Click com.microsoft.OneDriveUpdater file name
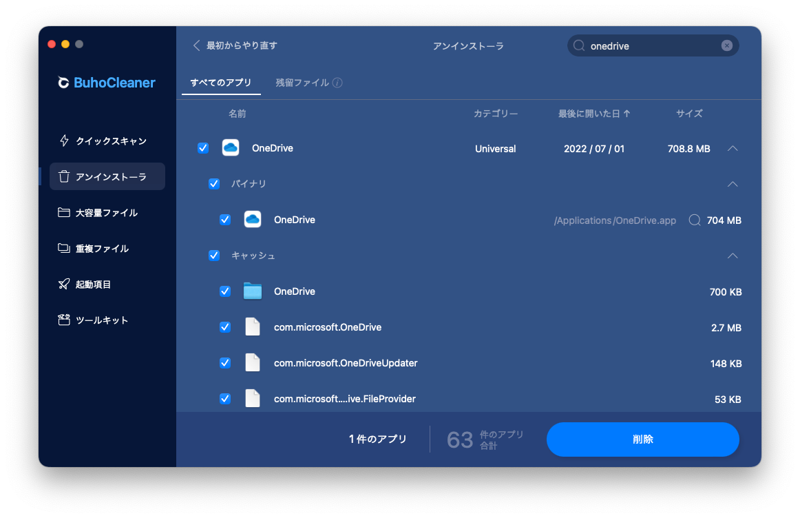Image resolution: width=800 pixels, height=518 pixels. tap(346, 363)
